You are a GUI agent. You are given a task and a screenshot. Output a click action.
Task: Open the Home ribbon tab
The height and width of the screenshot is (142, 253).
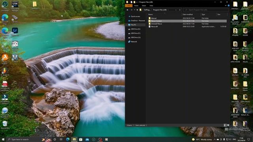coord(136,6)
